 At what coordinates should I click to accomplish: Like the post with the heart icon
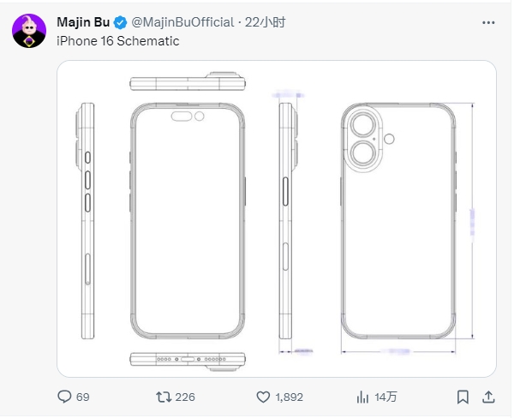coord(264,397)
